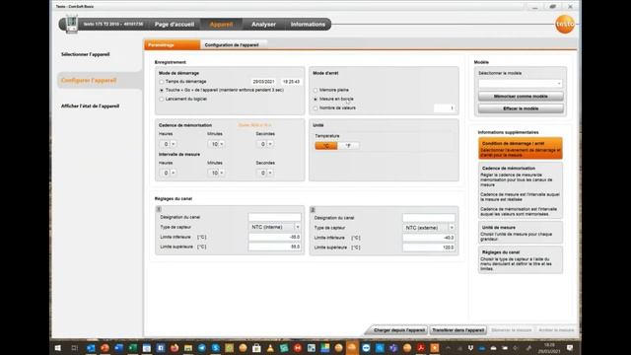Select 'Nombre de valeurs' stop mode
The width and height of the screenshot is (631, 355).
[315, 108]
